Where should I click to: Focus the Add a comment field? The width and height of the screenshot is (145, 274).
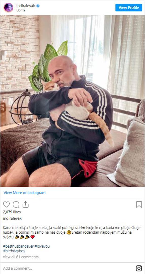(x=68, y=268)
